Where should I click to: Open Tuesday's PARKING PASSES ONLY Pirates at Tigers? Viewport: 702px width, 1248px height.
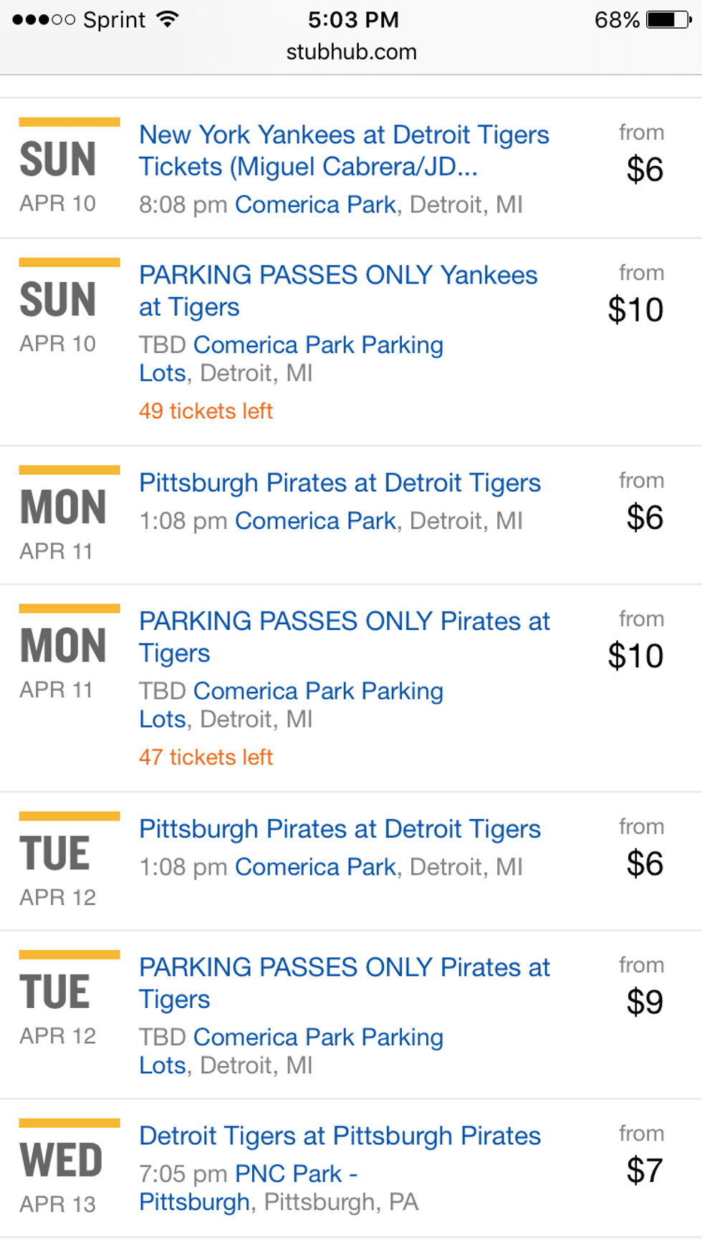tap(344, 982)
